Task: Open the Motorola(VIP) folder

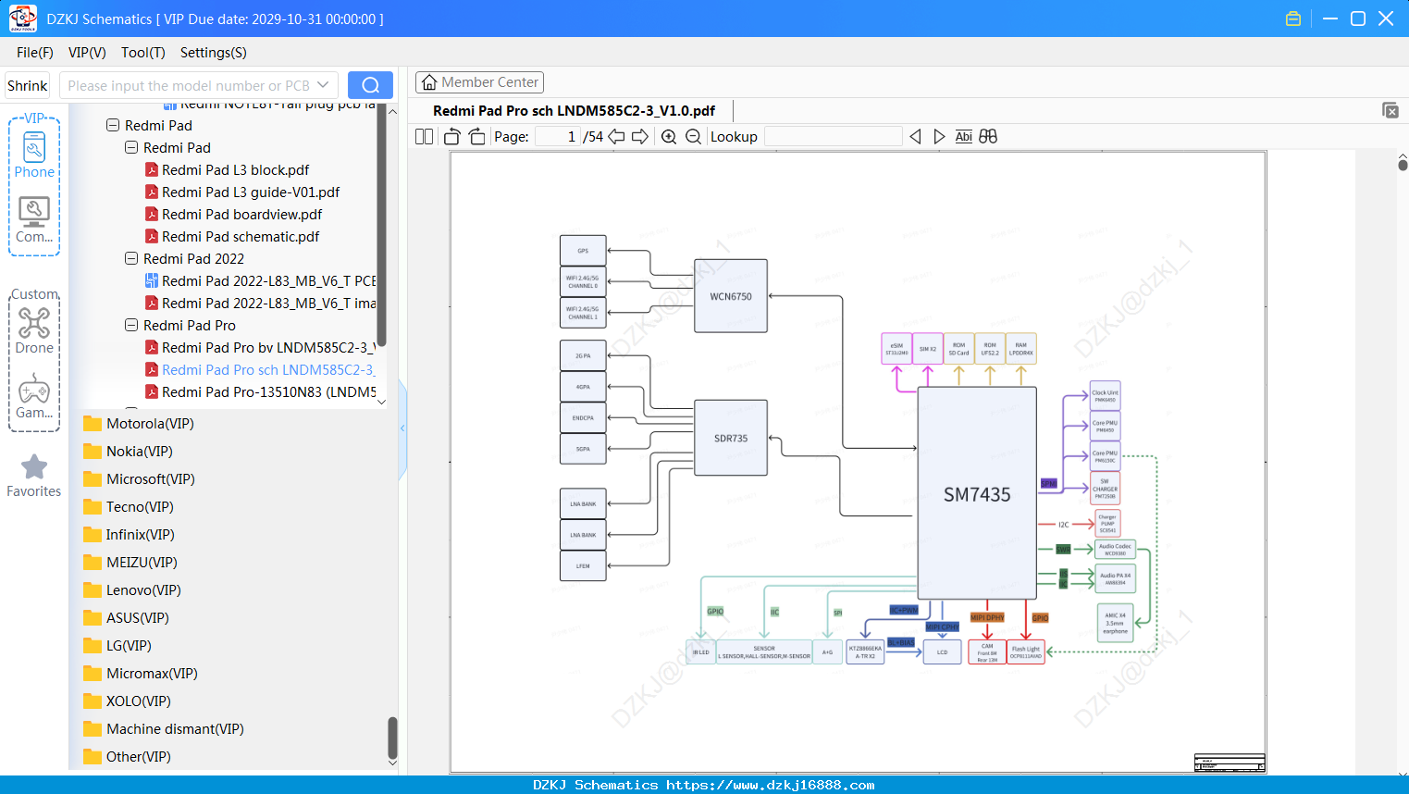Action: point(139,424)
